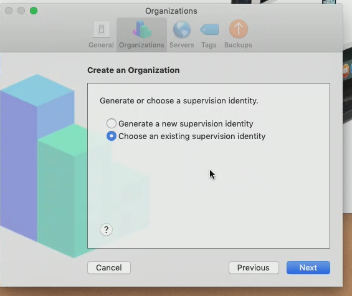Image resolution: width=352 pixels, height=296 pixels.
Task: Open the Servers globe icon
Action: coord(182,29)
